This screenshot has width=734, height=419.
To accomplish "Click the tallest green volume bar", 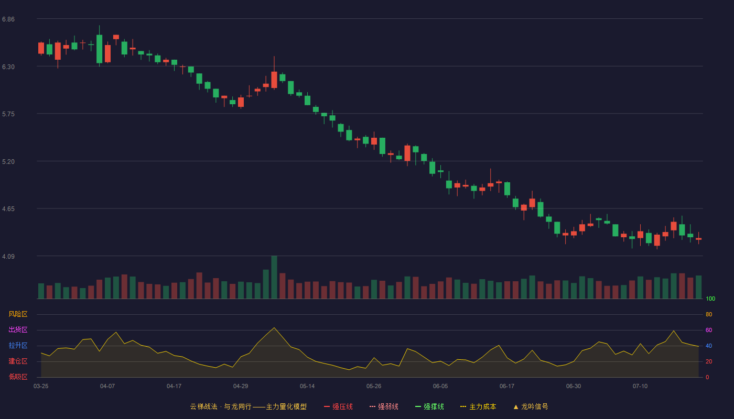I will 274,278.
